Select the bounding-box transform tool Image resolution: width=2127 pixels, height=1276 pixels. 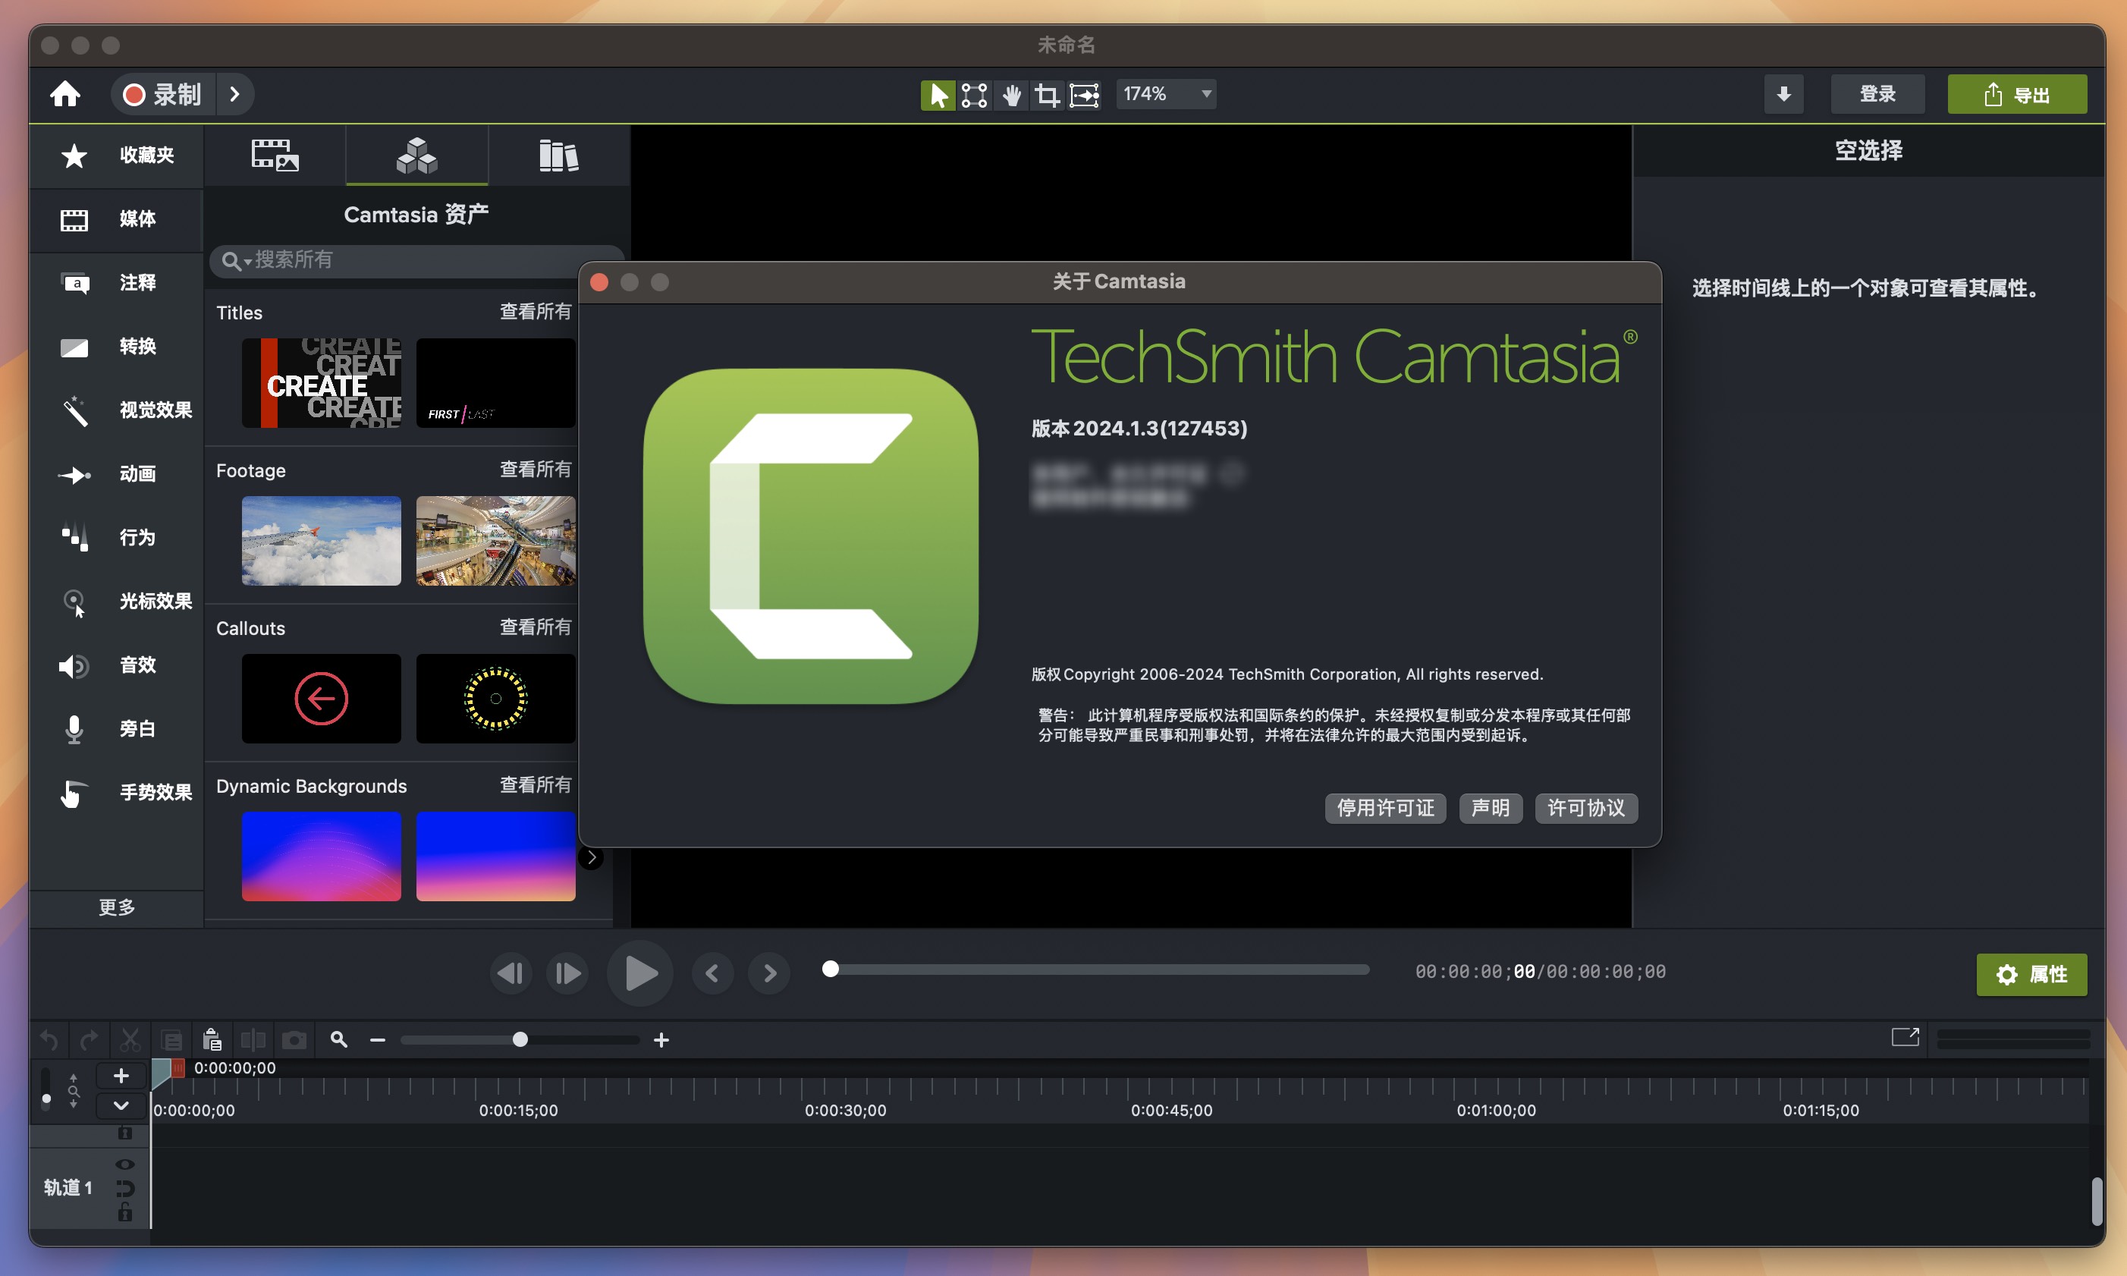pyautogui.click(x=974, y=95)
